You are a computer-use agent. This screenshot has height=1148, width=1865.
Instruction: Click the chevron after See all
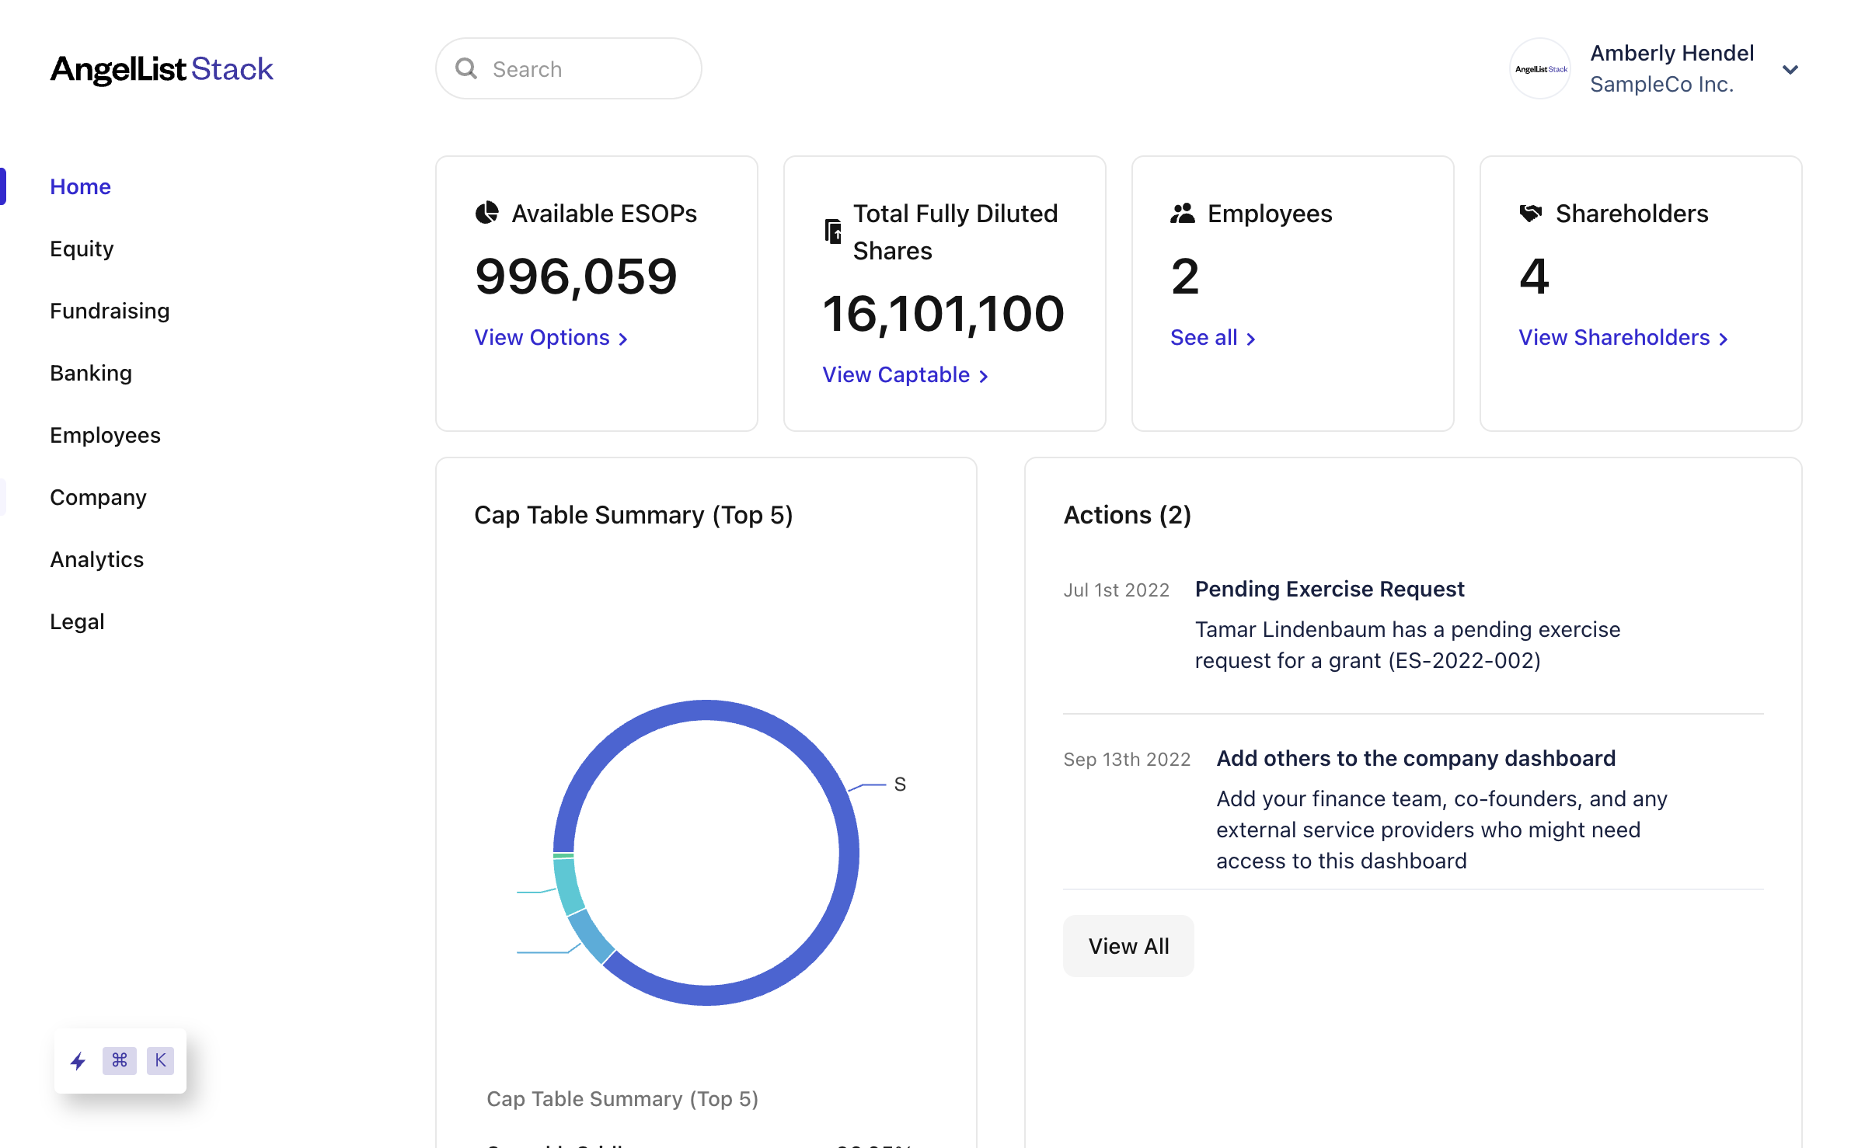coord(1250,339)
